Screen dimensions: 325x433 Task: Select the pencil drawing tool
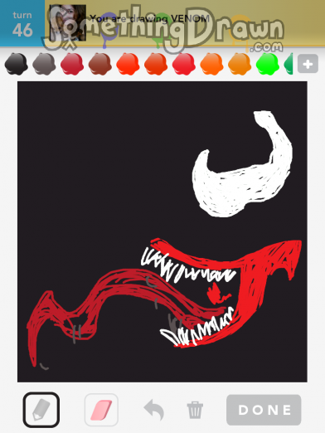[x=41, y=410]
